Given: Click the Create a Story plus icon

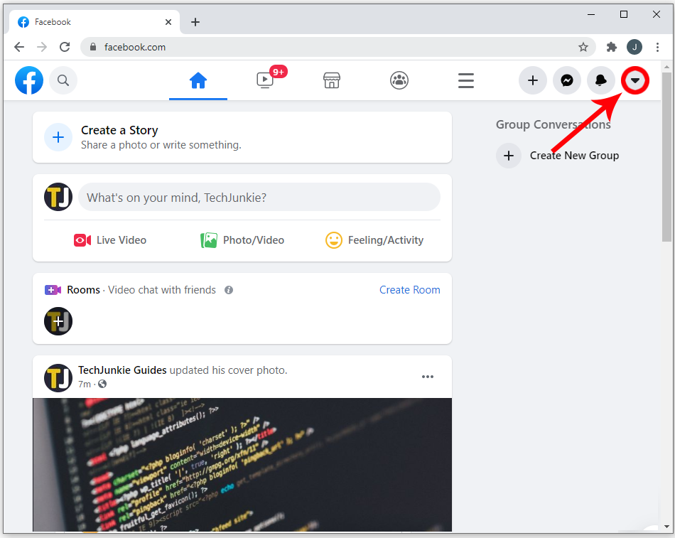Looking at the screenshot, I should (58, 137).
